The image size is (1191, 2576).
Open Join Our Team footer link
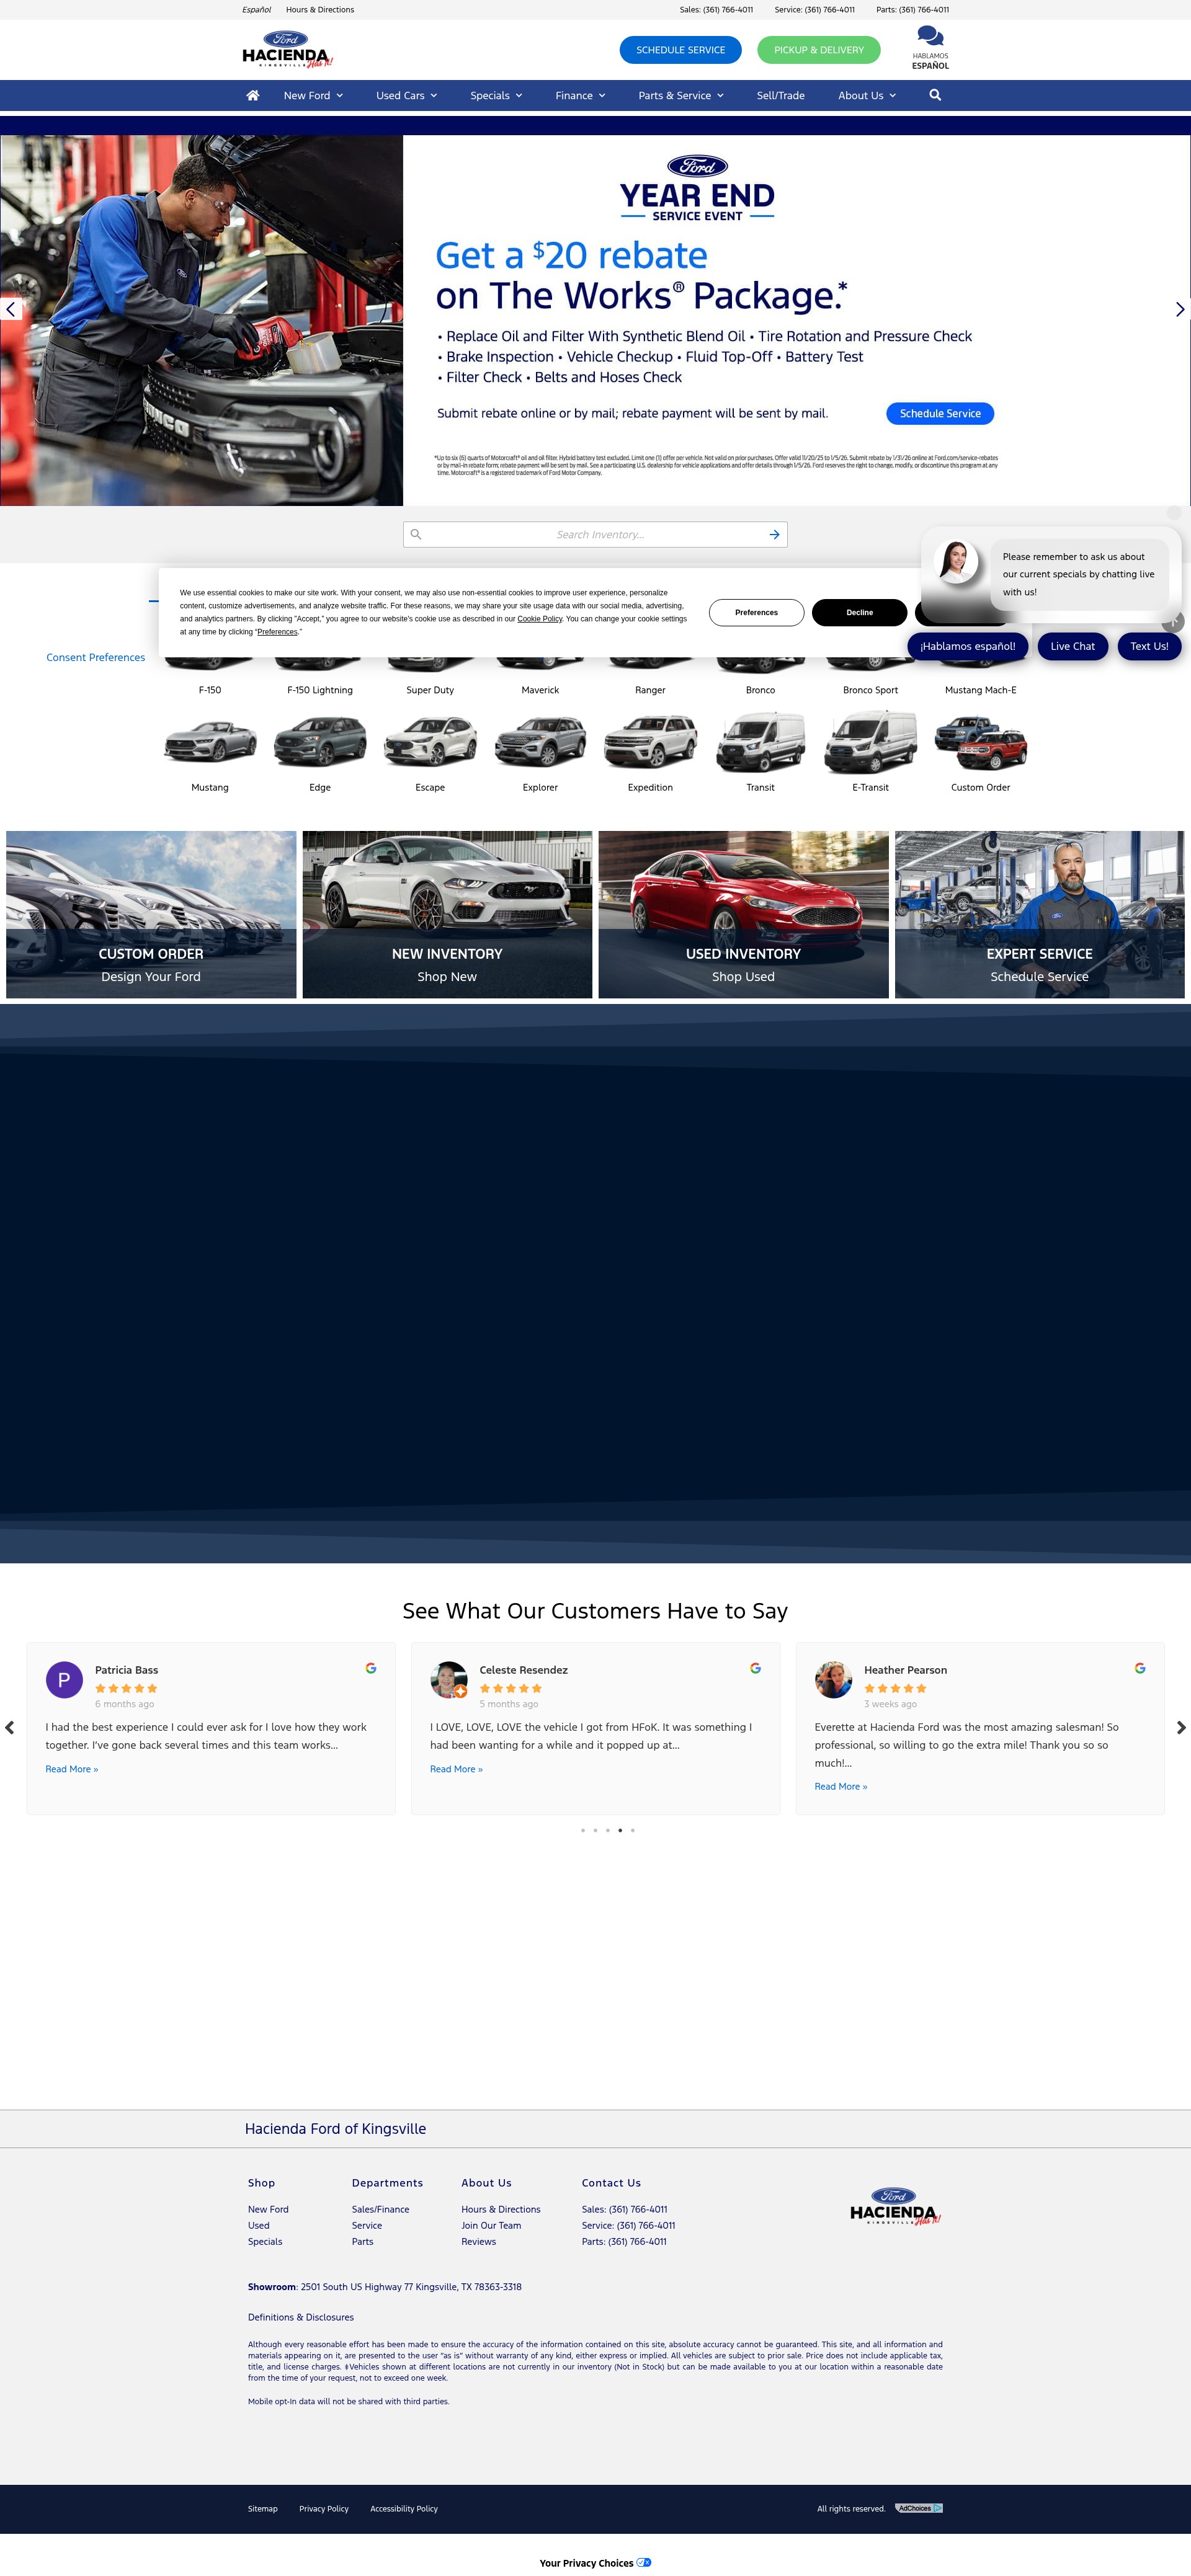pos(491,2225)
